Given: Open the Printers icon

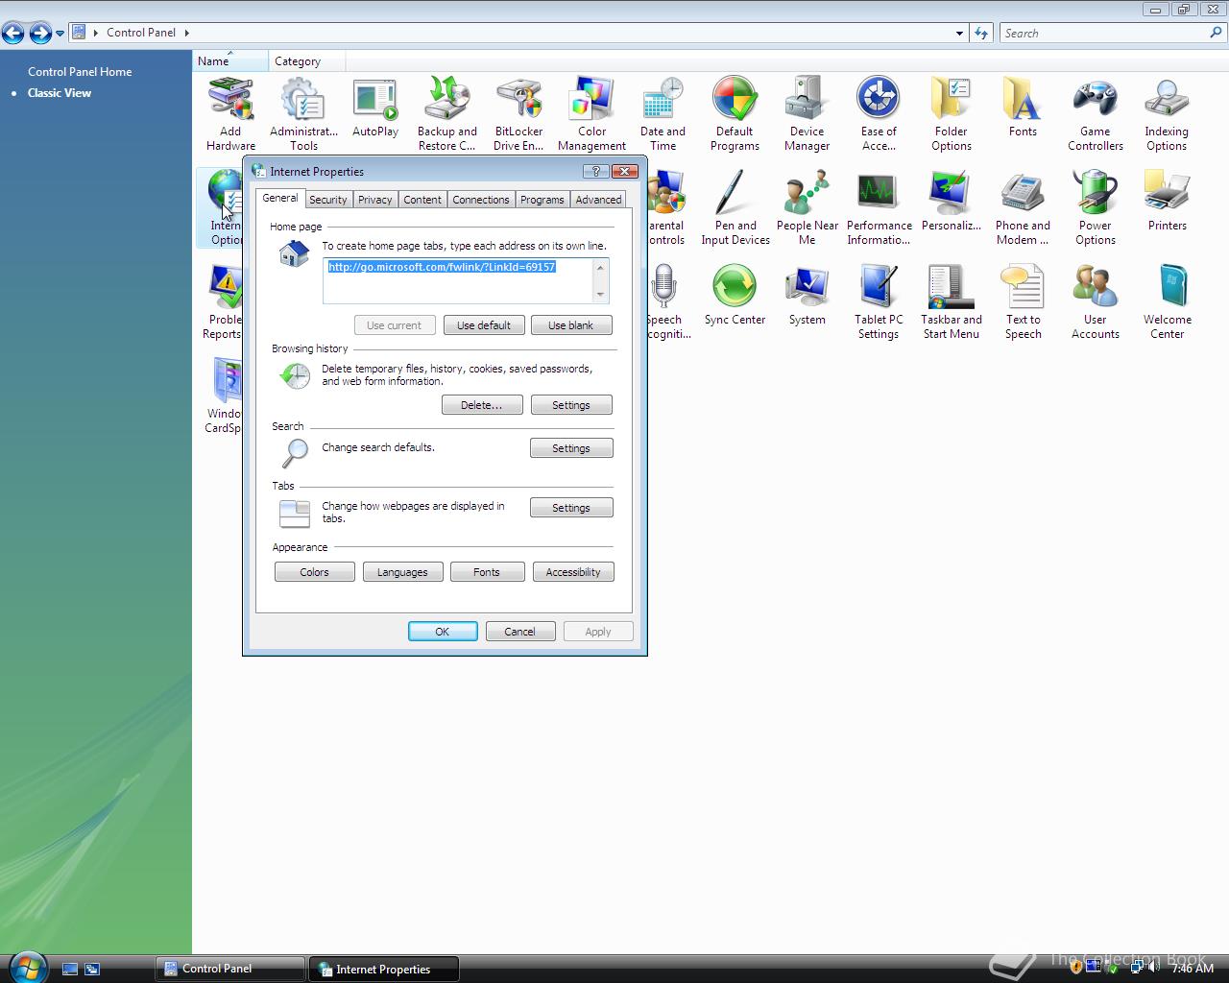Looking at the screenshot, I should coord(1167,202).
